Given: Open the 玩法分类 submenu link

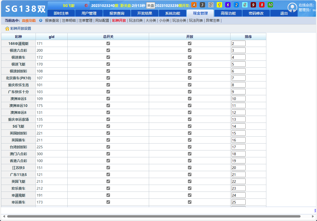Looking at the screenshot, I should 179,21.
